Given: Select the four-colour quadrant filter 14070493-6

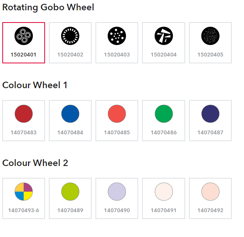Looking at the screenshot, I should point(24,198).
